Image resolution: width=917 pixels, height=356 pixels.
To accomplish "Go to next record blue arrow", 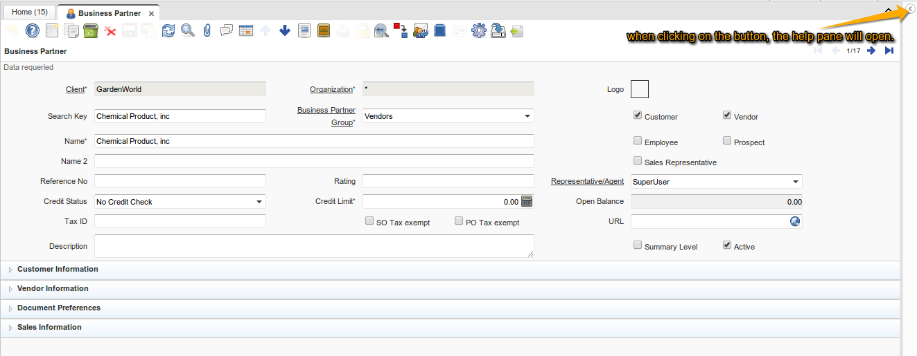I will tap(872, 50).
